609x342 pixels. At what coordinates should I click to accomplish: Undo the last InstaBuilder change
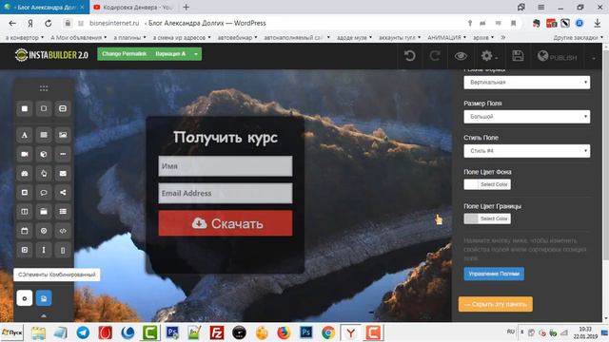click(410, 56)
